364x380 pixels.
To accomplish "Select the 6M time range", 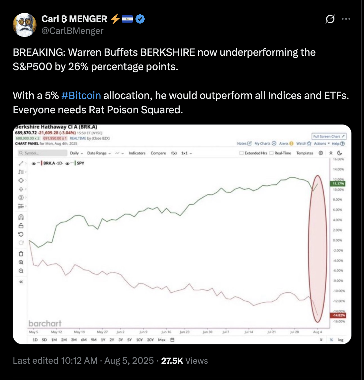I will click(x=84, y=340).
